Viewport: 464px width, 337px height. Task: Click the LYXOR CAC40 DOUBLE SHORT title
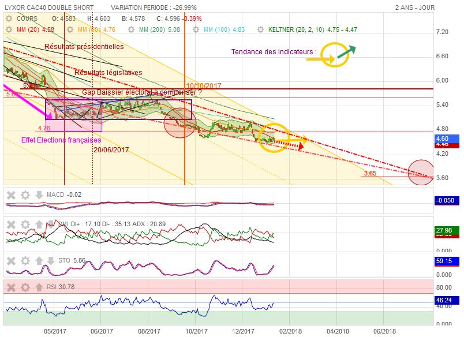click(49, 8)
